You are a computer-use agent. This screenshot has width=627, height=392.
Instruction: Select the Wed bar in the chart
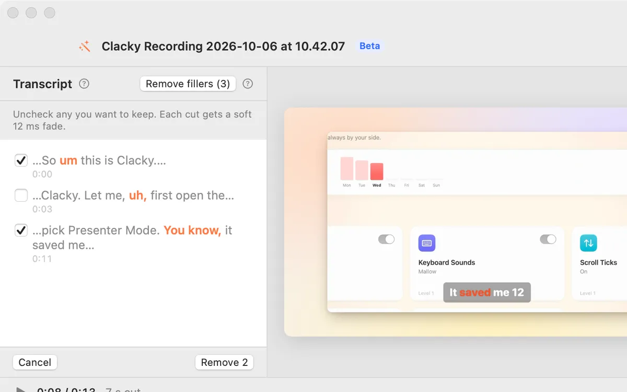coord(377,171)
